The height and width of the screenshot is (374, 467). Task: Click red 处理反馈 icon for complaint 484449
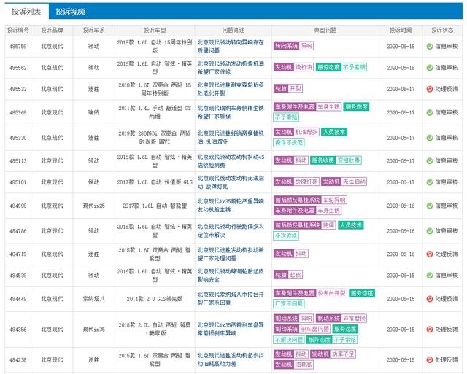[430, 299]
